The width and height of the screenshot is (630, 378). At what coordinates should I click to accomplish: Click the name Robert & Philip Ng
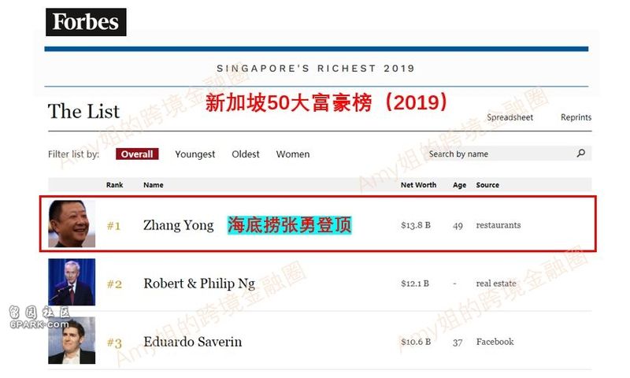pos(199,283)
